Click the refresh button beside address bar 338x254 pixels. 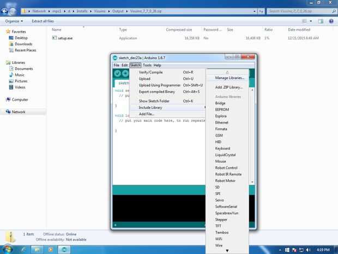[x=261, y=11]
